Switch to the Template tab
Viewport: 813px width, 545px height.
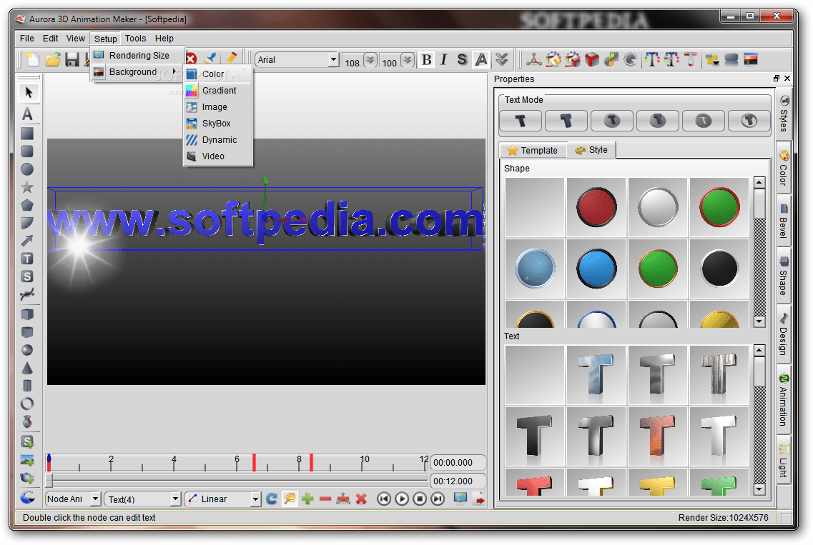(x=533, y=150)
